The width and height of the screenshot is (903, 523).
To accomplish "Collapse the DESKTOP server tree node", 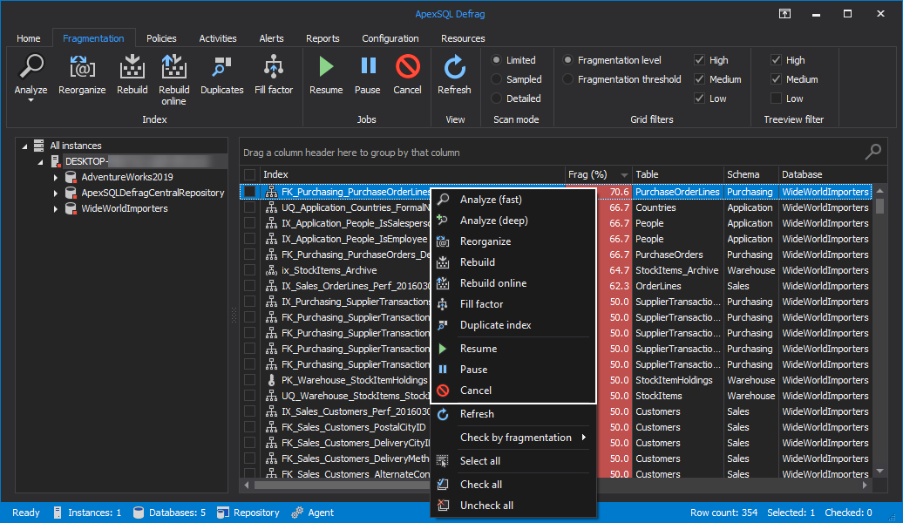I will point(41,162).
